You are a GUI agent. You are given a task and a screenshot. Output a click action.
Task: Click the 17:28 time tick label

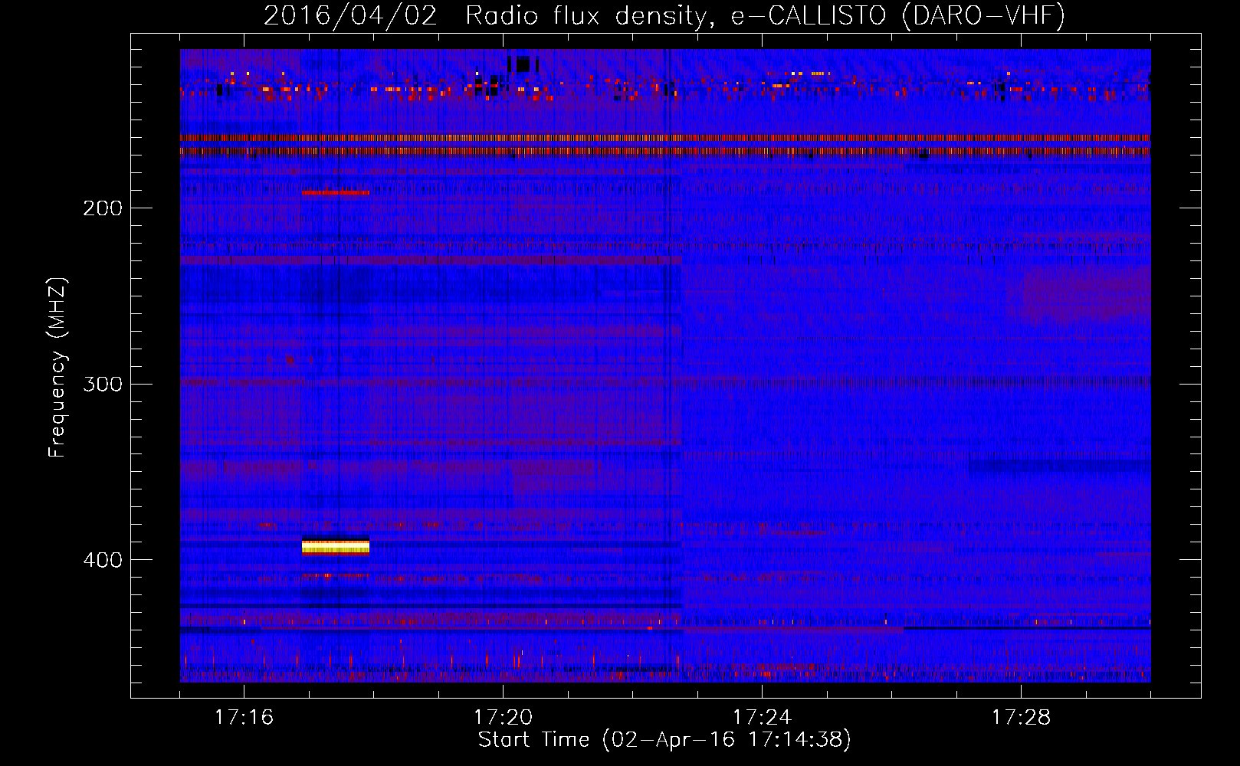point(1021,717)
